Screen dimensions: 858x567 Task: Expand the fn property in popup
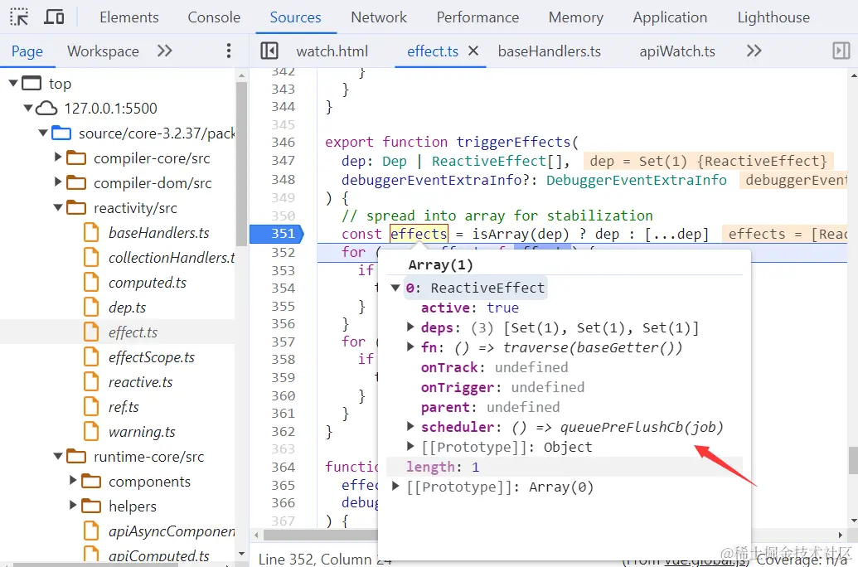410,347
